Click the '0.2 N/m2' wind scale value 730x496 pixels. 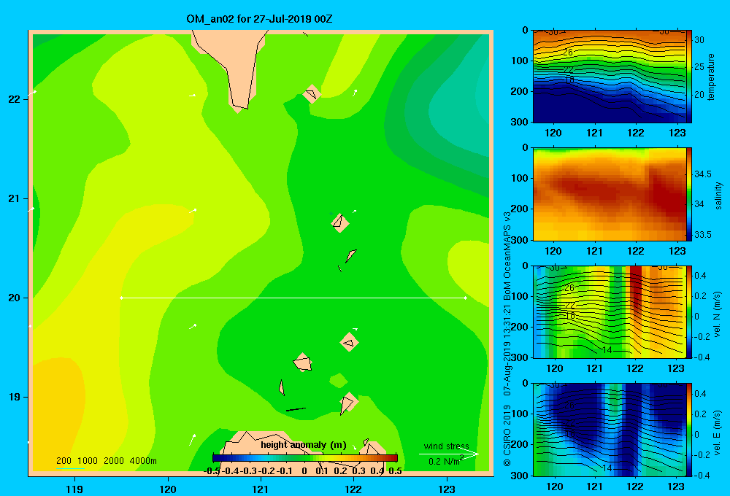(445, 461)
